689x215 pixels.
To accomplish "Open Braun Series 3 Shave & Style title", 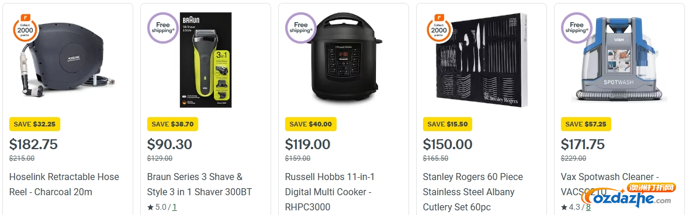I will 199,184.
